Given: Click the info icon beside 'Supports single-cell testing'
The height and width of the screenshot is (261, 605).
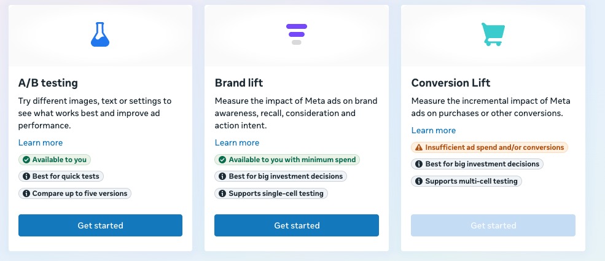Looking at the screenshot, I should pyautogui.click(x=222, y=193).
